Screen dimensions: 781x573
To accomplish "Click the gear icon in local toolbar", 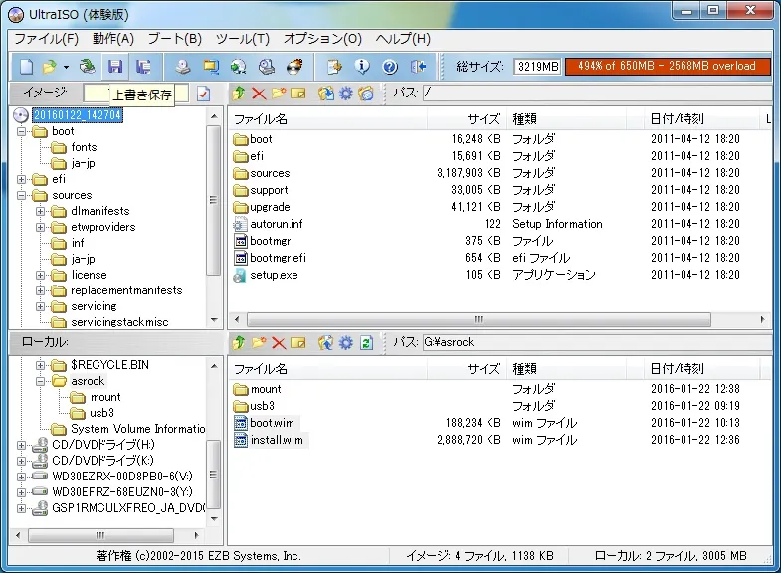I will coord(345,342).
